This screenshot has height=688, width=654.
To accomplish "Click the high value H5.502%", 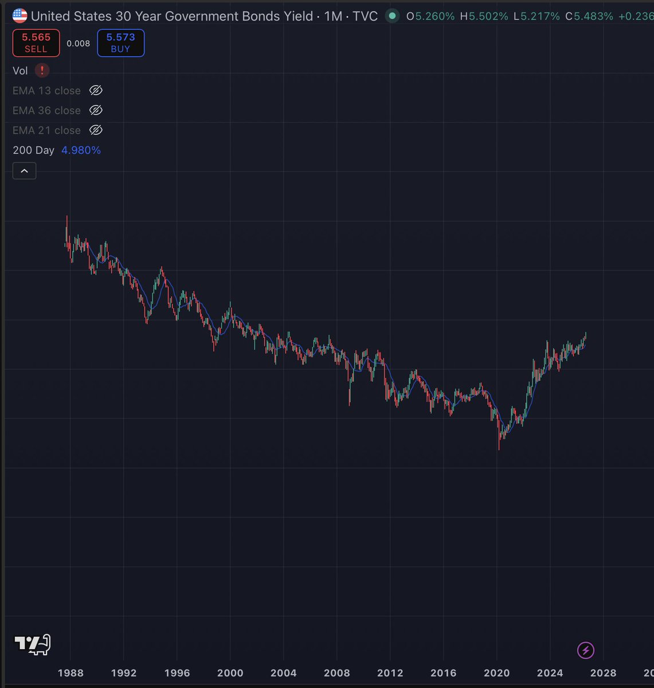I will 484,16.
